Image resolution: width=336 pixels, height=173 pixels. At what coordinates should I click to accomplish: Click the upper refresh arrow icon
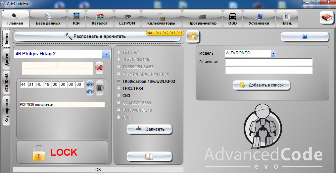[90, 84]
